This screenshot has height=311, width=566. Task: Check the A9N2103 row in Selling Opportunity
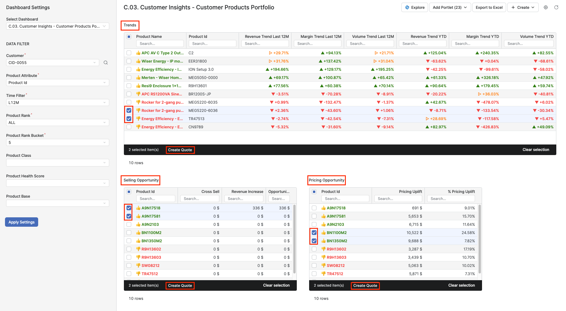(x=129, y=224)
